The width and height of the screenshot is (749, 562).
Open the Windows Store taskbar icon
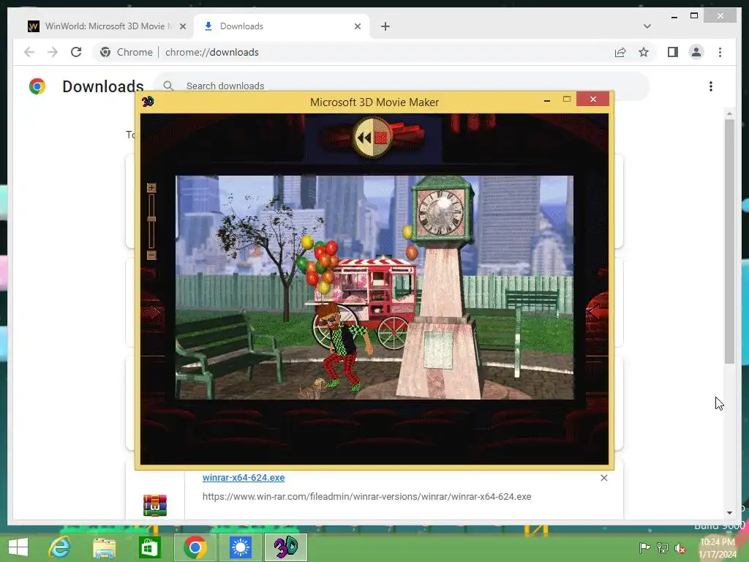[149, 547]
